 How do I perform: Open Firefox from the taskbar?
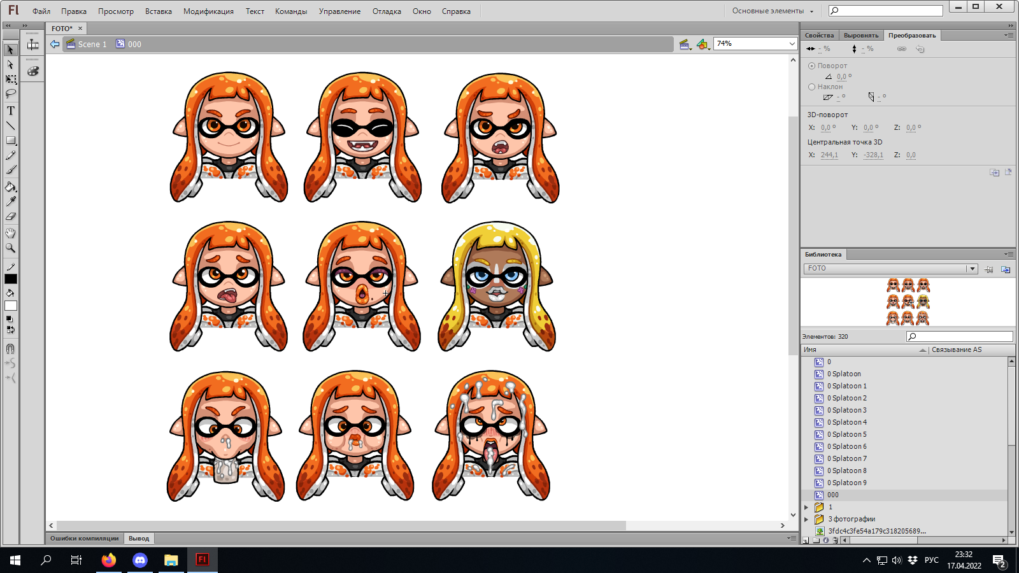point(109,560)
